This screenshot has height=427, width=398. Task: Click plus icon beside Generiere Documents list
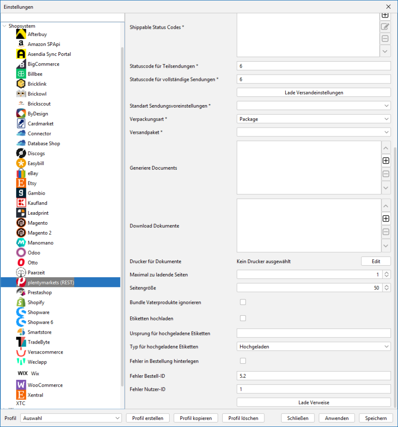coord(386,161)
